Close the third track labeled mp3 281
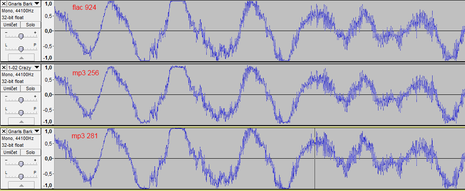 pos(3,131)
